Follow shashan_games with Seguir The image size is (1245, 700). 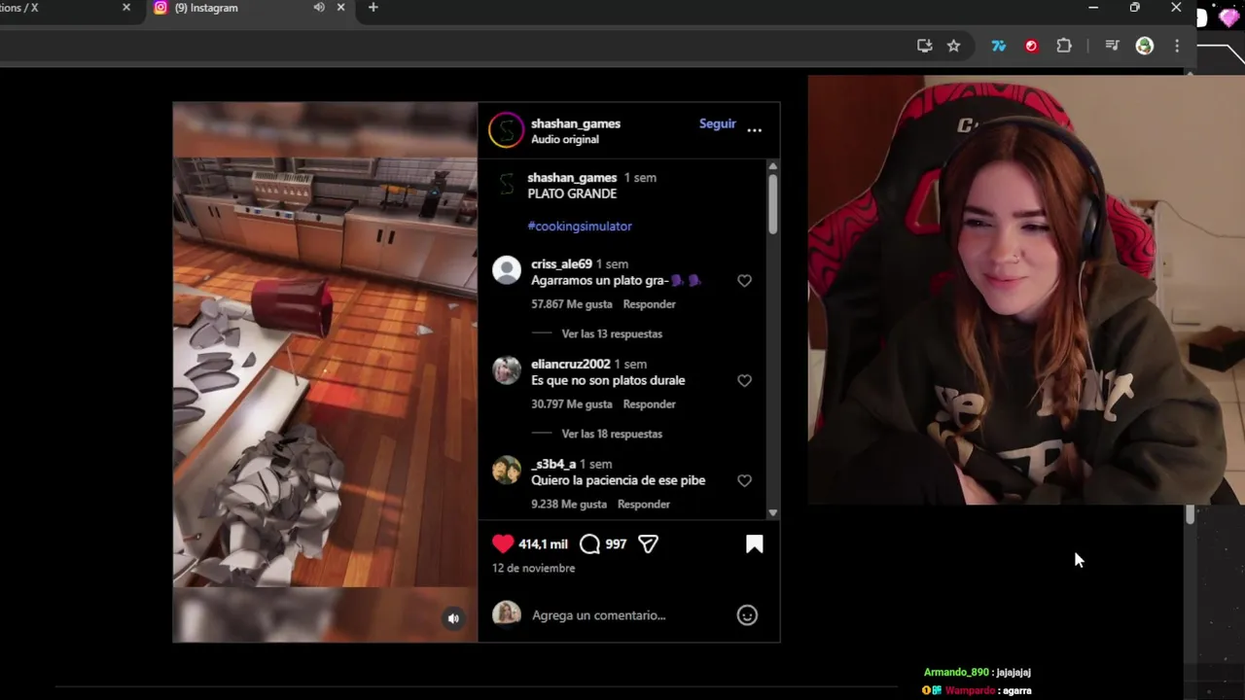(718, 123)
